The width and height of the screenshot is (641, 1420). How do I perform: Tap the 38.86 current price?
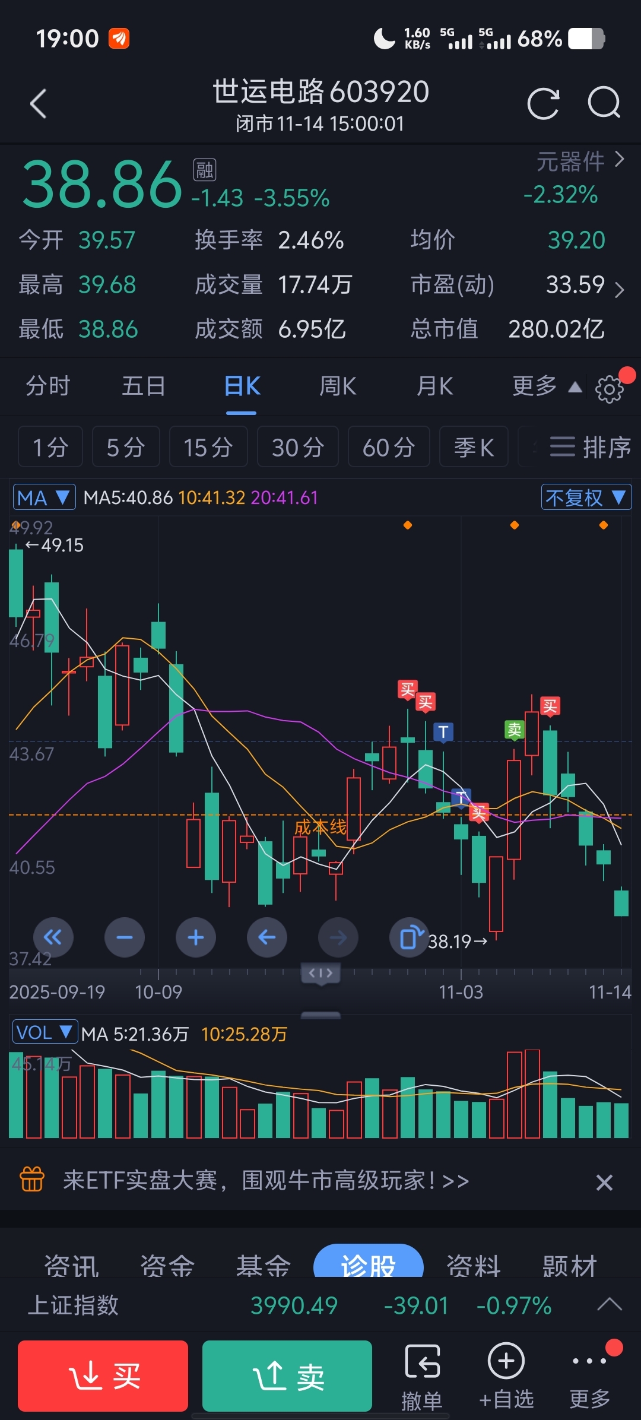102,185
